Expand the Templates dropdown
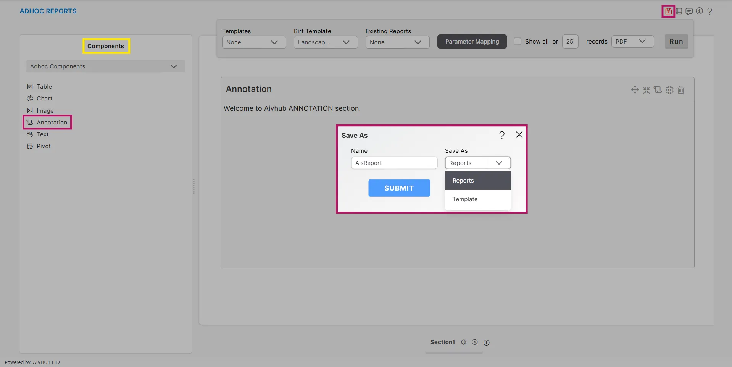Screen dimensions: 732x367 tap(254, 42)
